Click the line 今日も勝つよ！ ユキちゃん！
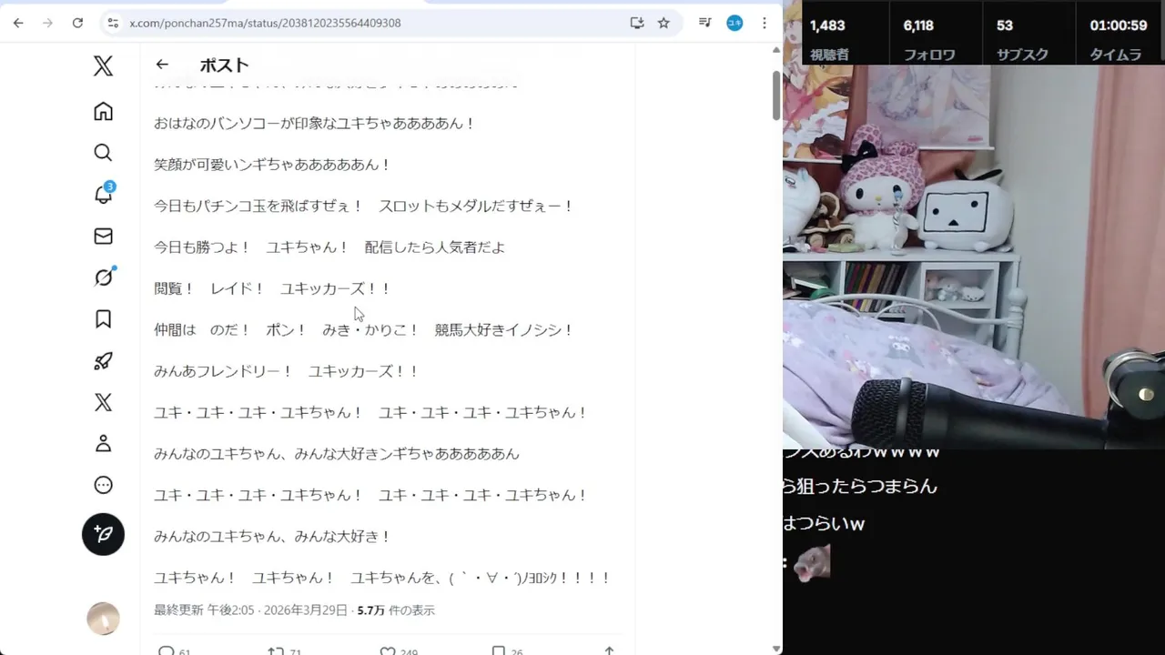1165x655 pixels. [x=329, y=247]
